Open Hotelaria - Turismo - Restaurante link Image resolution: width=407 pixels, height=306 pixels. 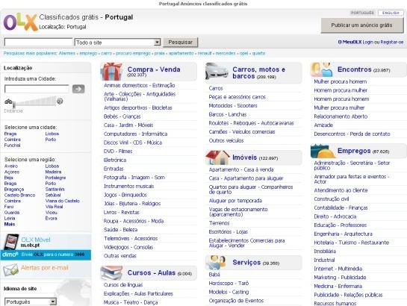(x=352, y=243)
